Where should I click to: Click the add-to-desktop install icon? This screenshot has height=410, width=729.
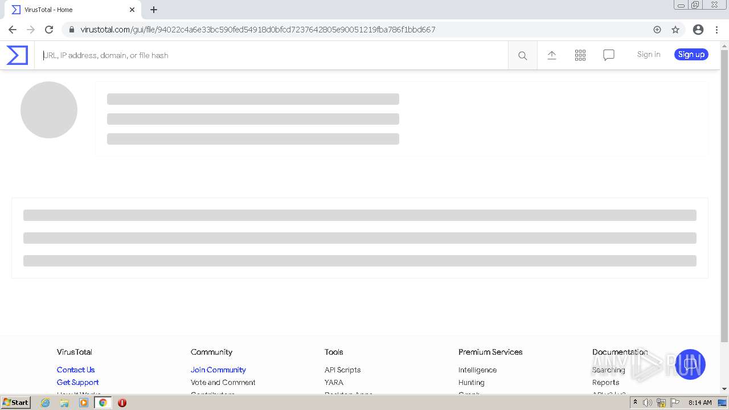point(657,30)
